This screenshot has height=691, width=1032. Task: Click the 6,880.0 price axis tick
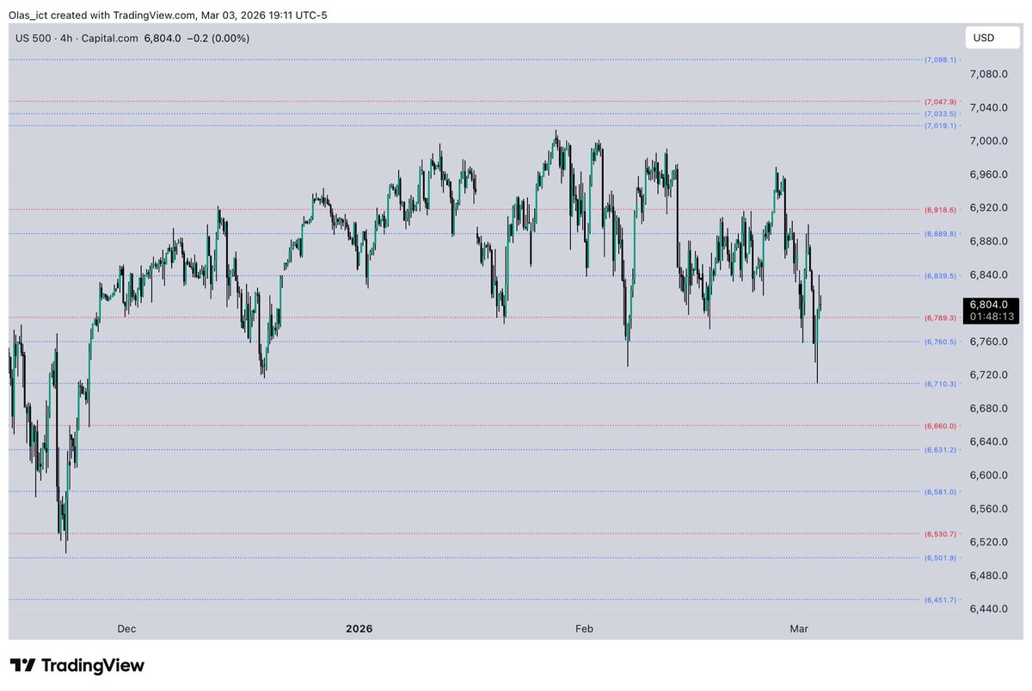[988, 242]
